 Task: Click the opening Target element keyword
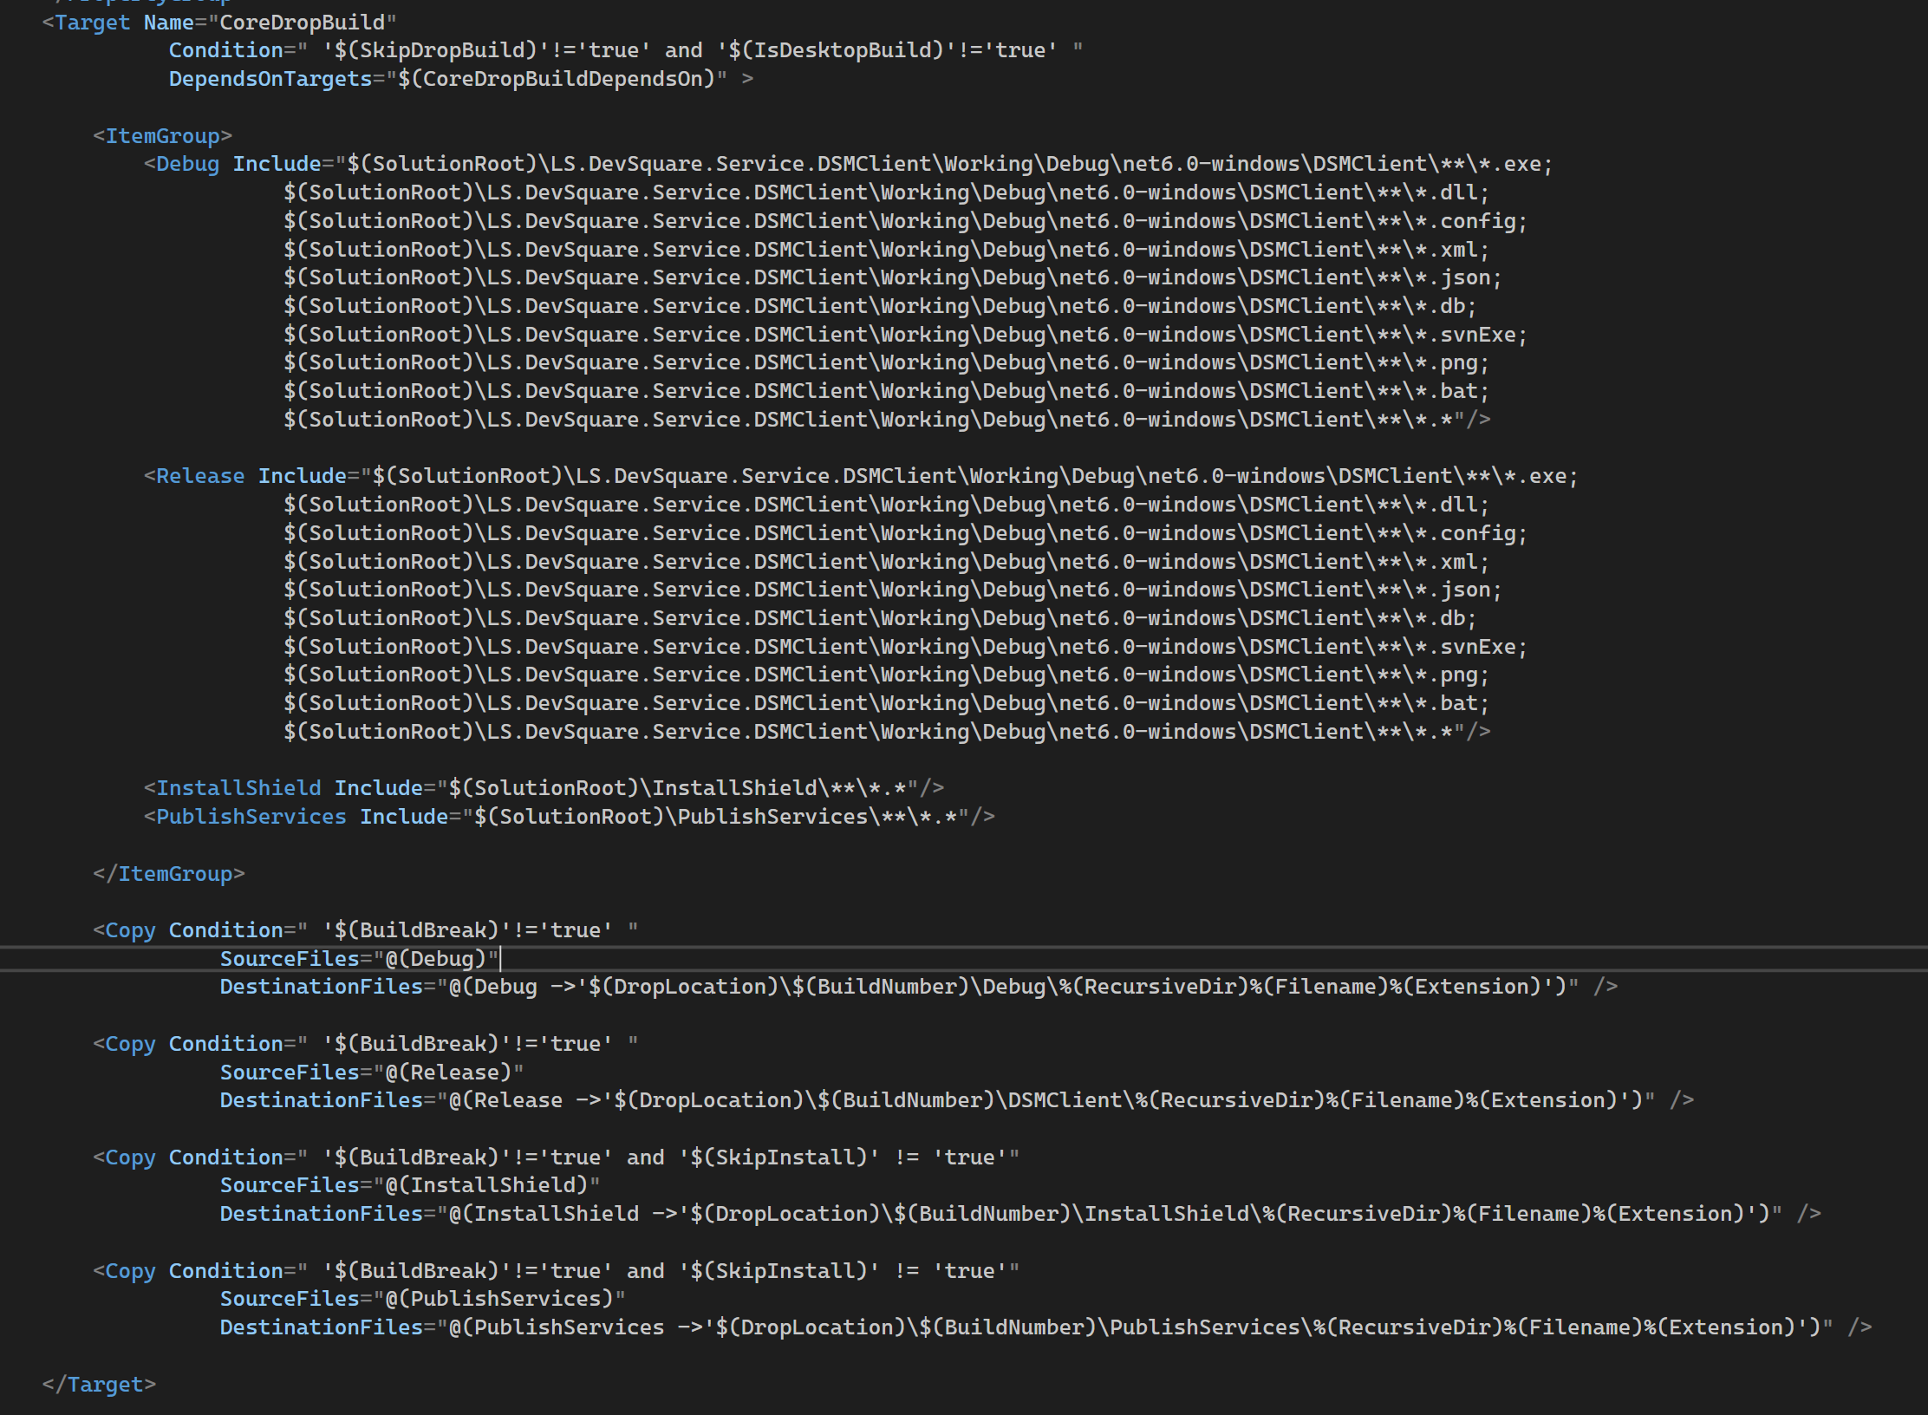[92, 22]
